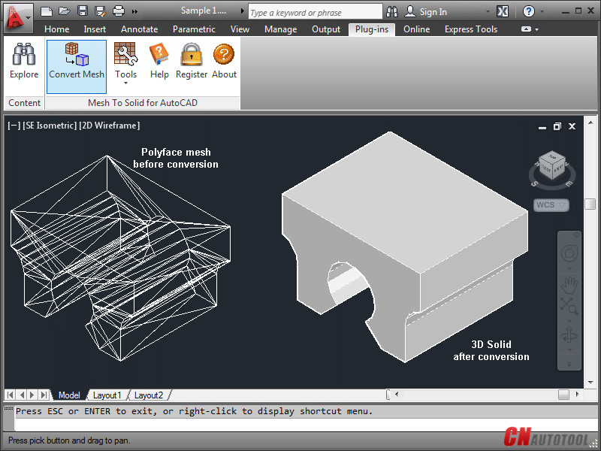Switch to the Insert ribbon tab
601x451 pixels.
click(95, 29)
